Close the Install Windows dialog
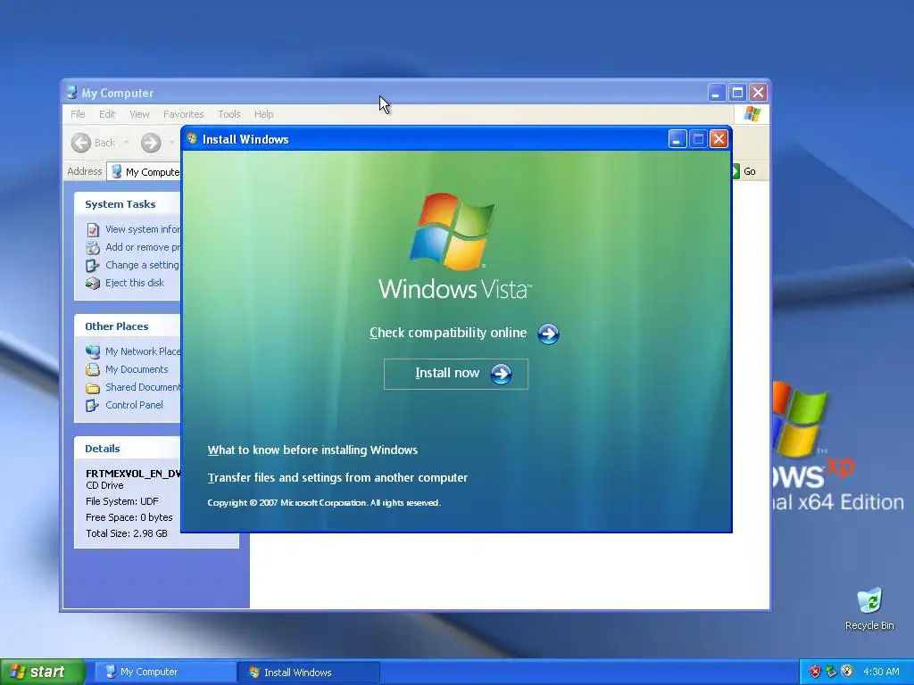The height and width of the screenshot is (685, 914). (719, 139)
